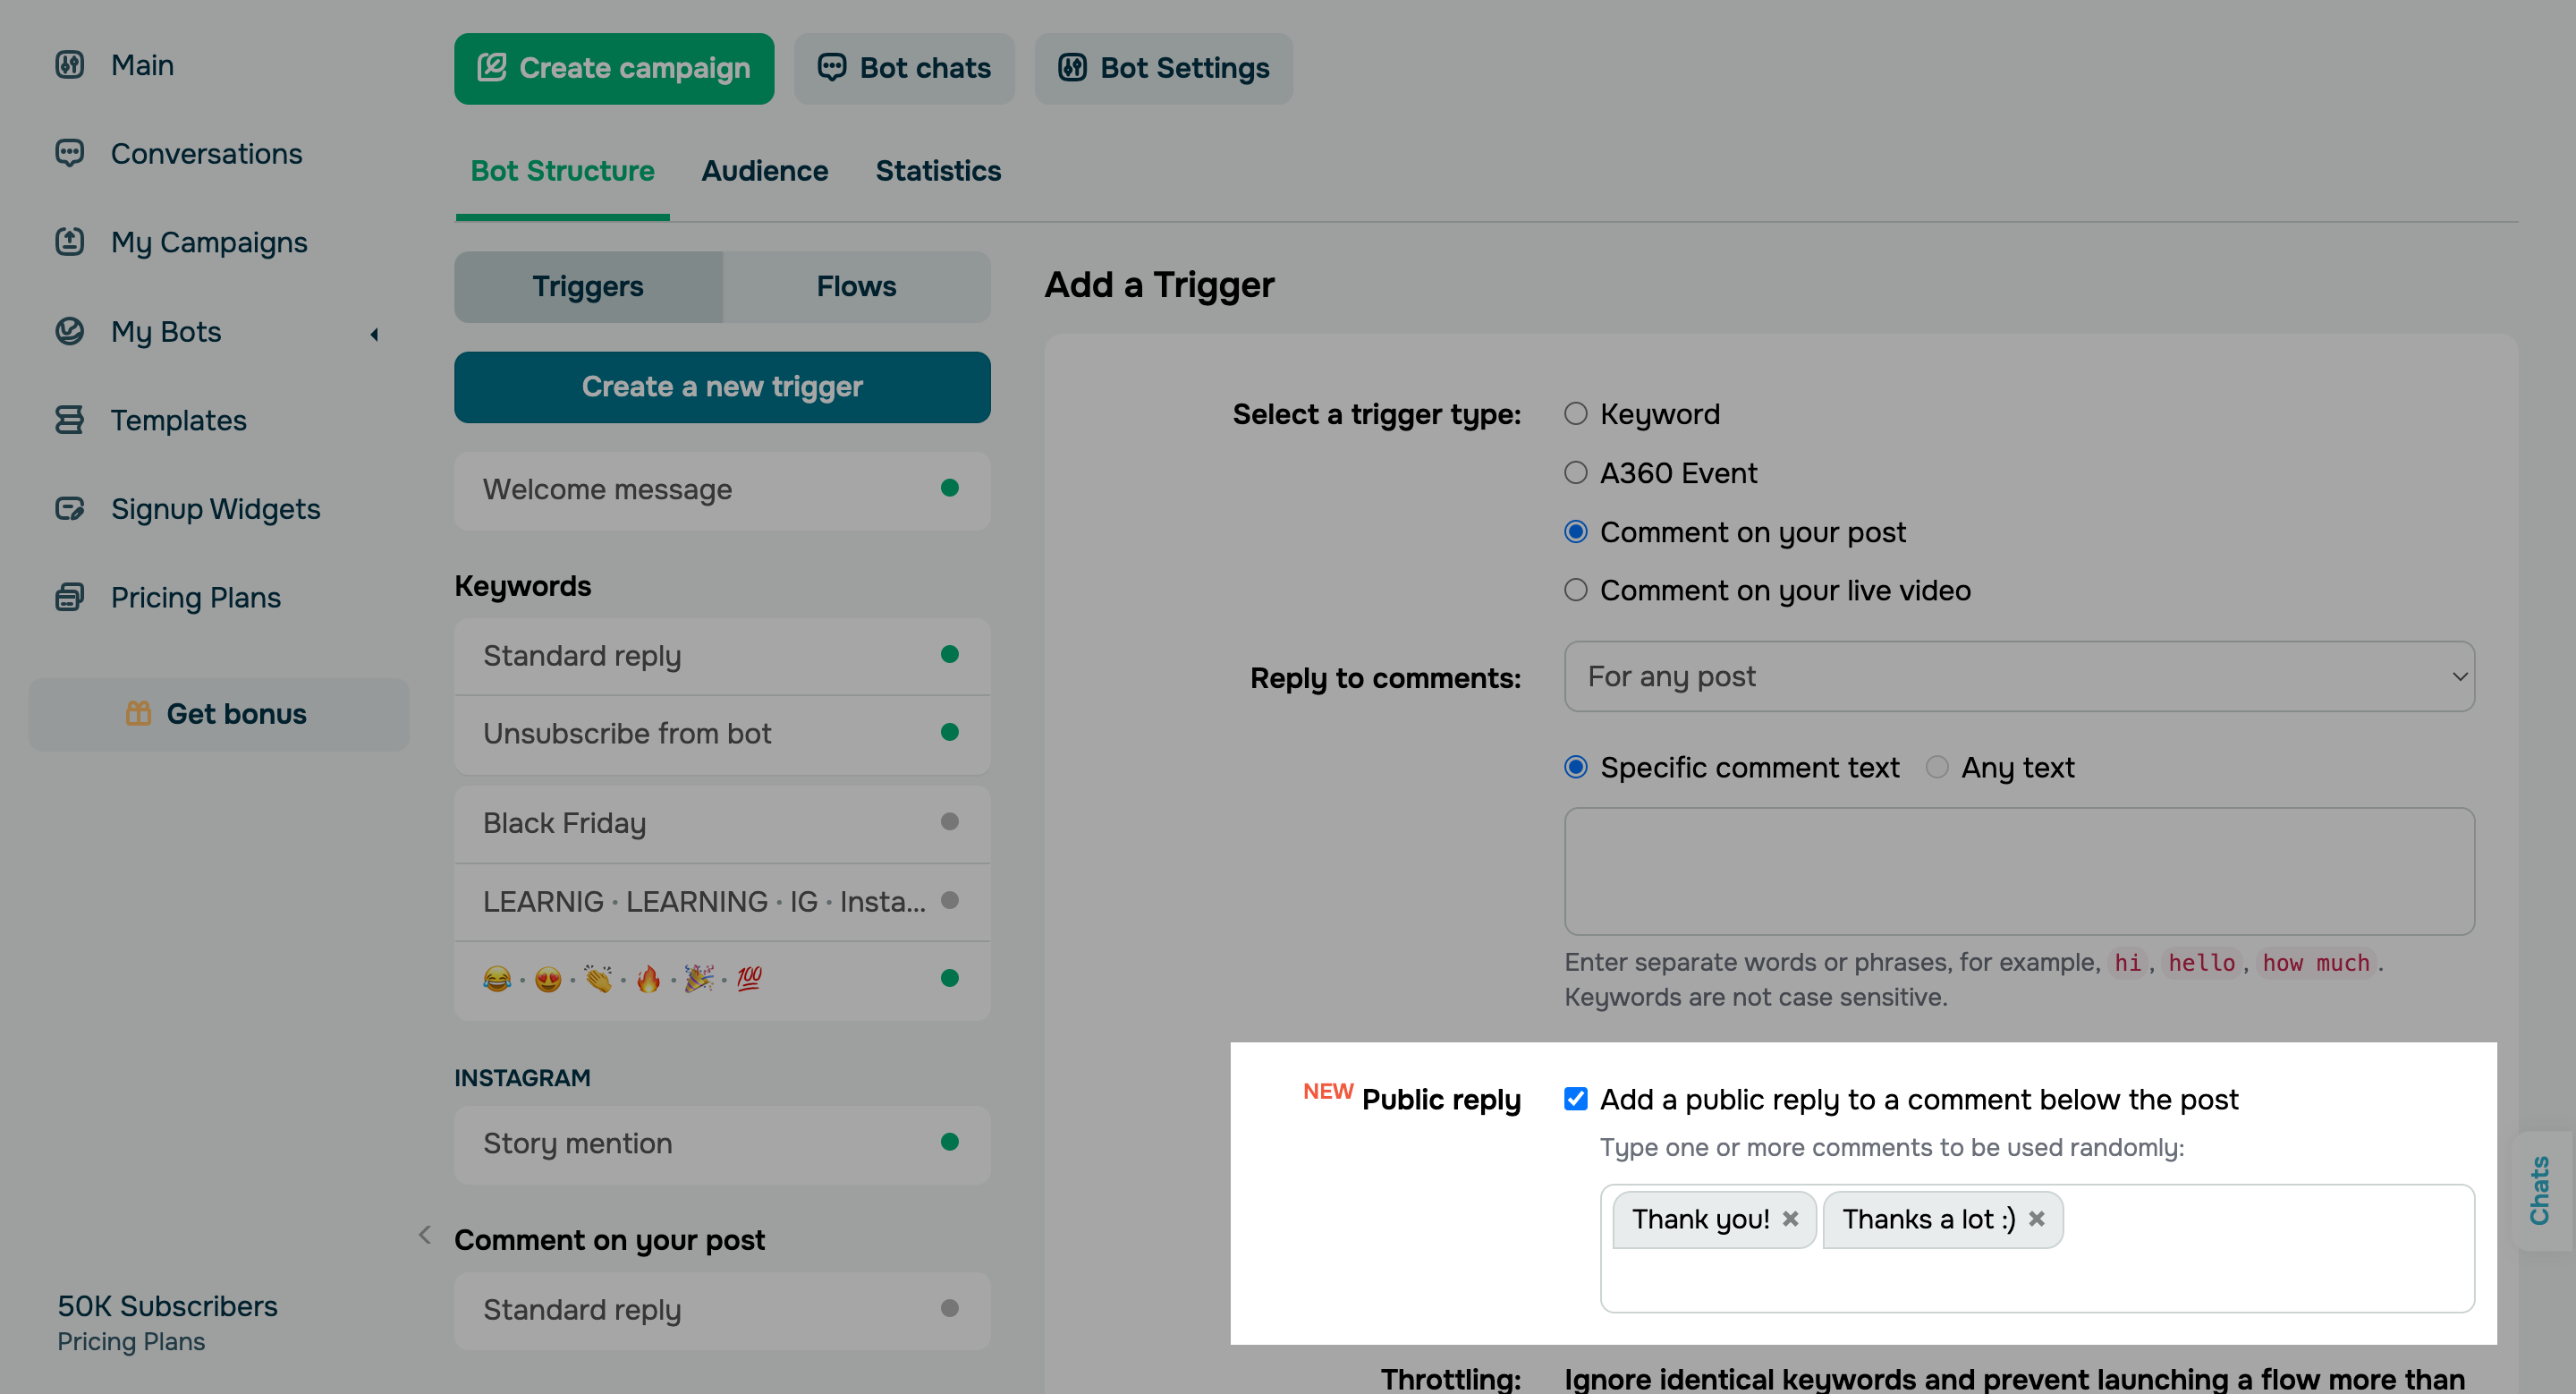
Task: Open Conversations from the sidebar
Action: coord(207,153)
